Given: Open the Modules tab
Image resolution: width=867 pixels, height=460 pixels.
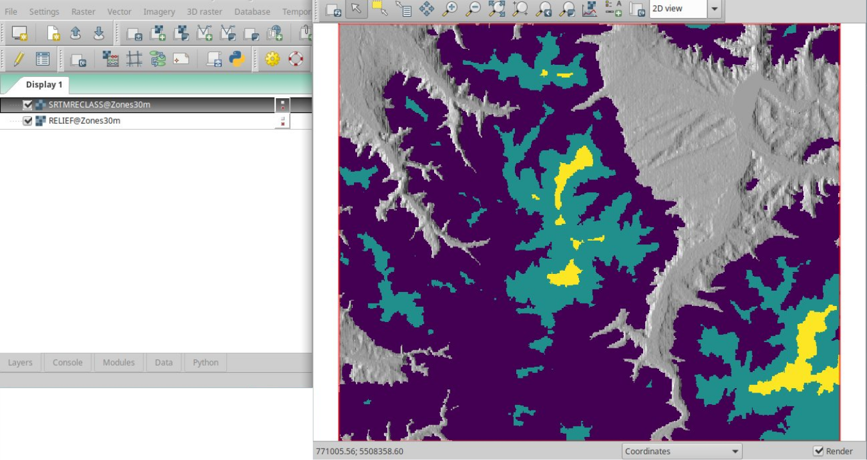Looking at the screenshot, I should tap(119, 362).
